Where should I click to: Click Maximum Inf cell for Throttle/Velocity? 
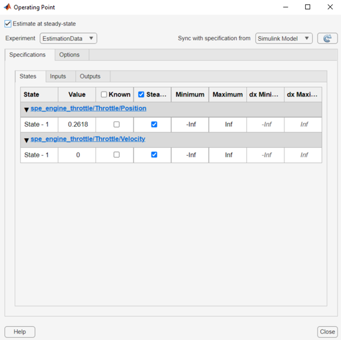pos(228,155)
